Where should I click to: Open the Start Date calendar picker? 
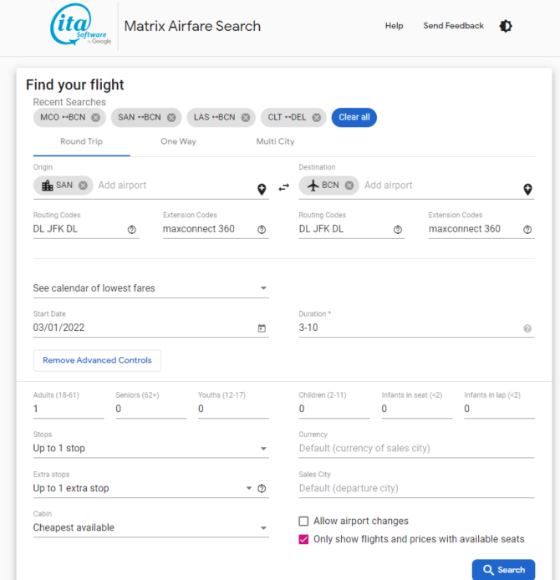pos(262,328)
